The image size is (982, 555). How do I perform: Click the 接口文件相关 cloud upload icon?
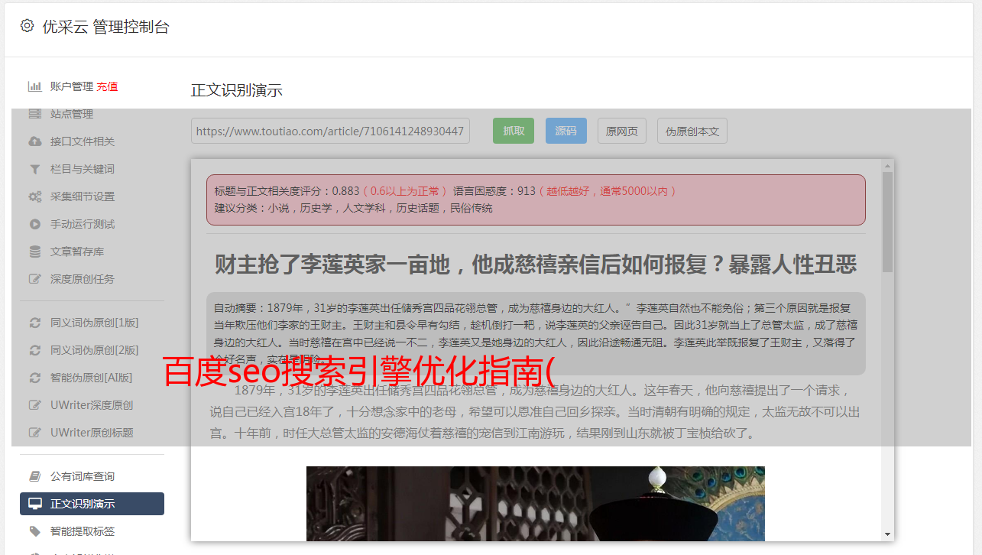tap(34, 141)
